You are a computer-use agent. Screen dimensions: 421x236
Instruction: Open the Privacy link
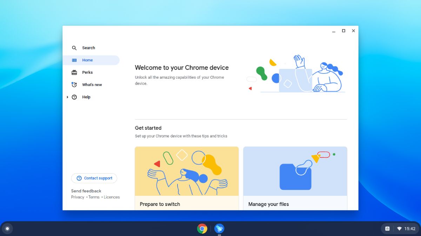pyautogui.click(x=78, y=197)
